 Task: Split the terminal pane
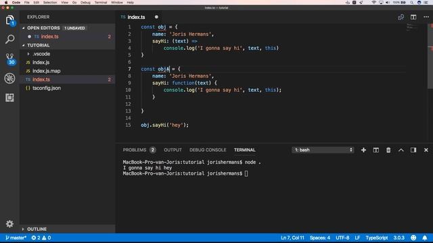(x=376, y=150)
